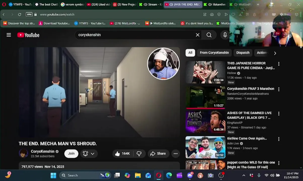Image resolution: width=303 pixels, height=181 pixels.
Task: Select the All filter chip
Action: [x=190, y=53]
